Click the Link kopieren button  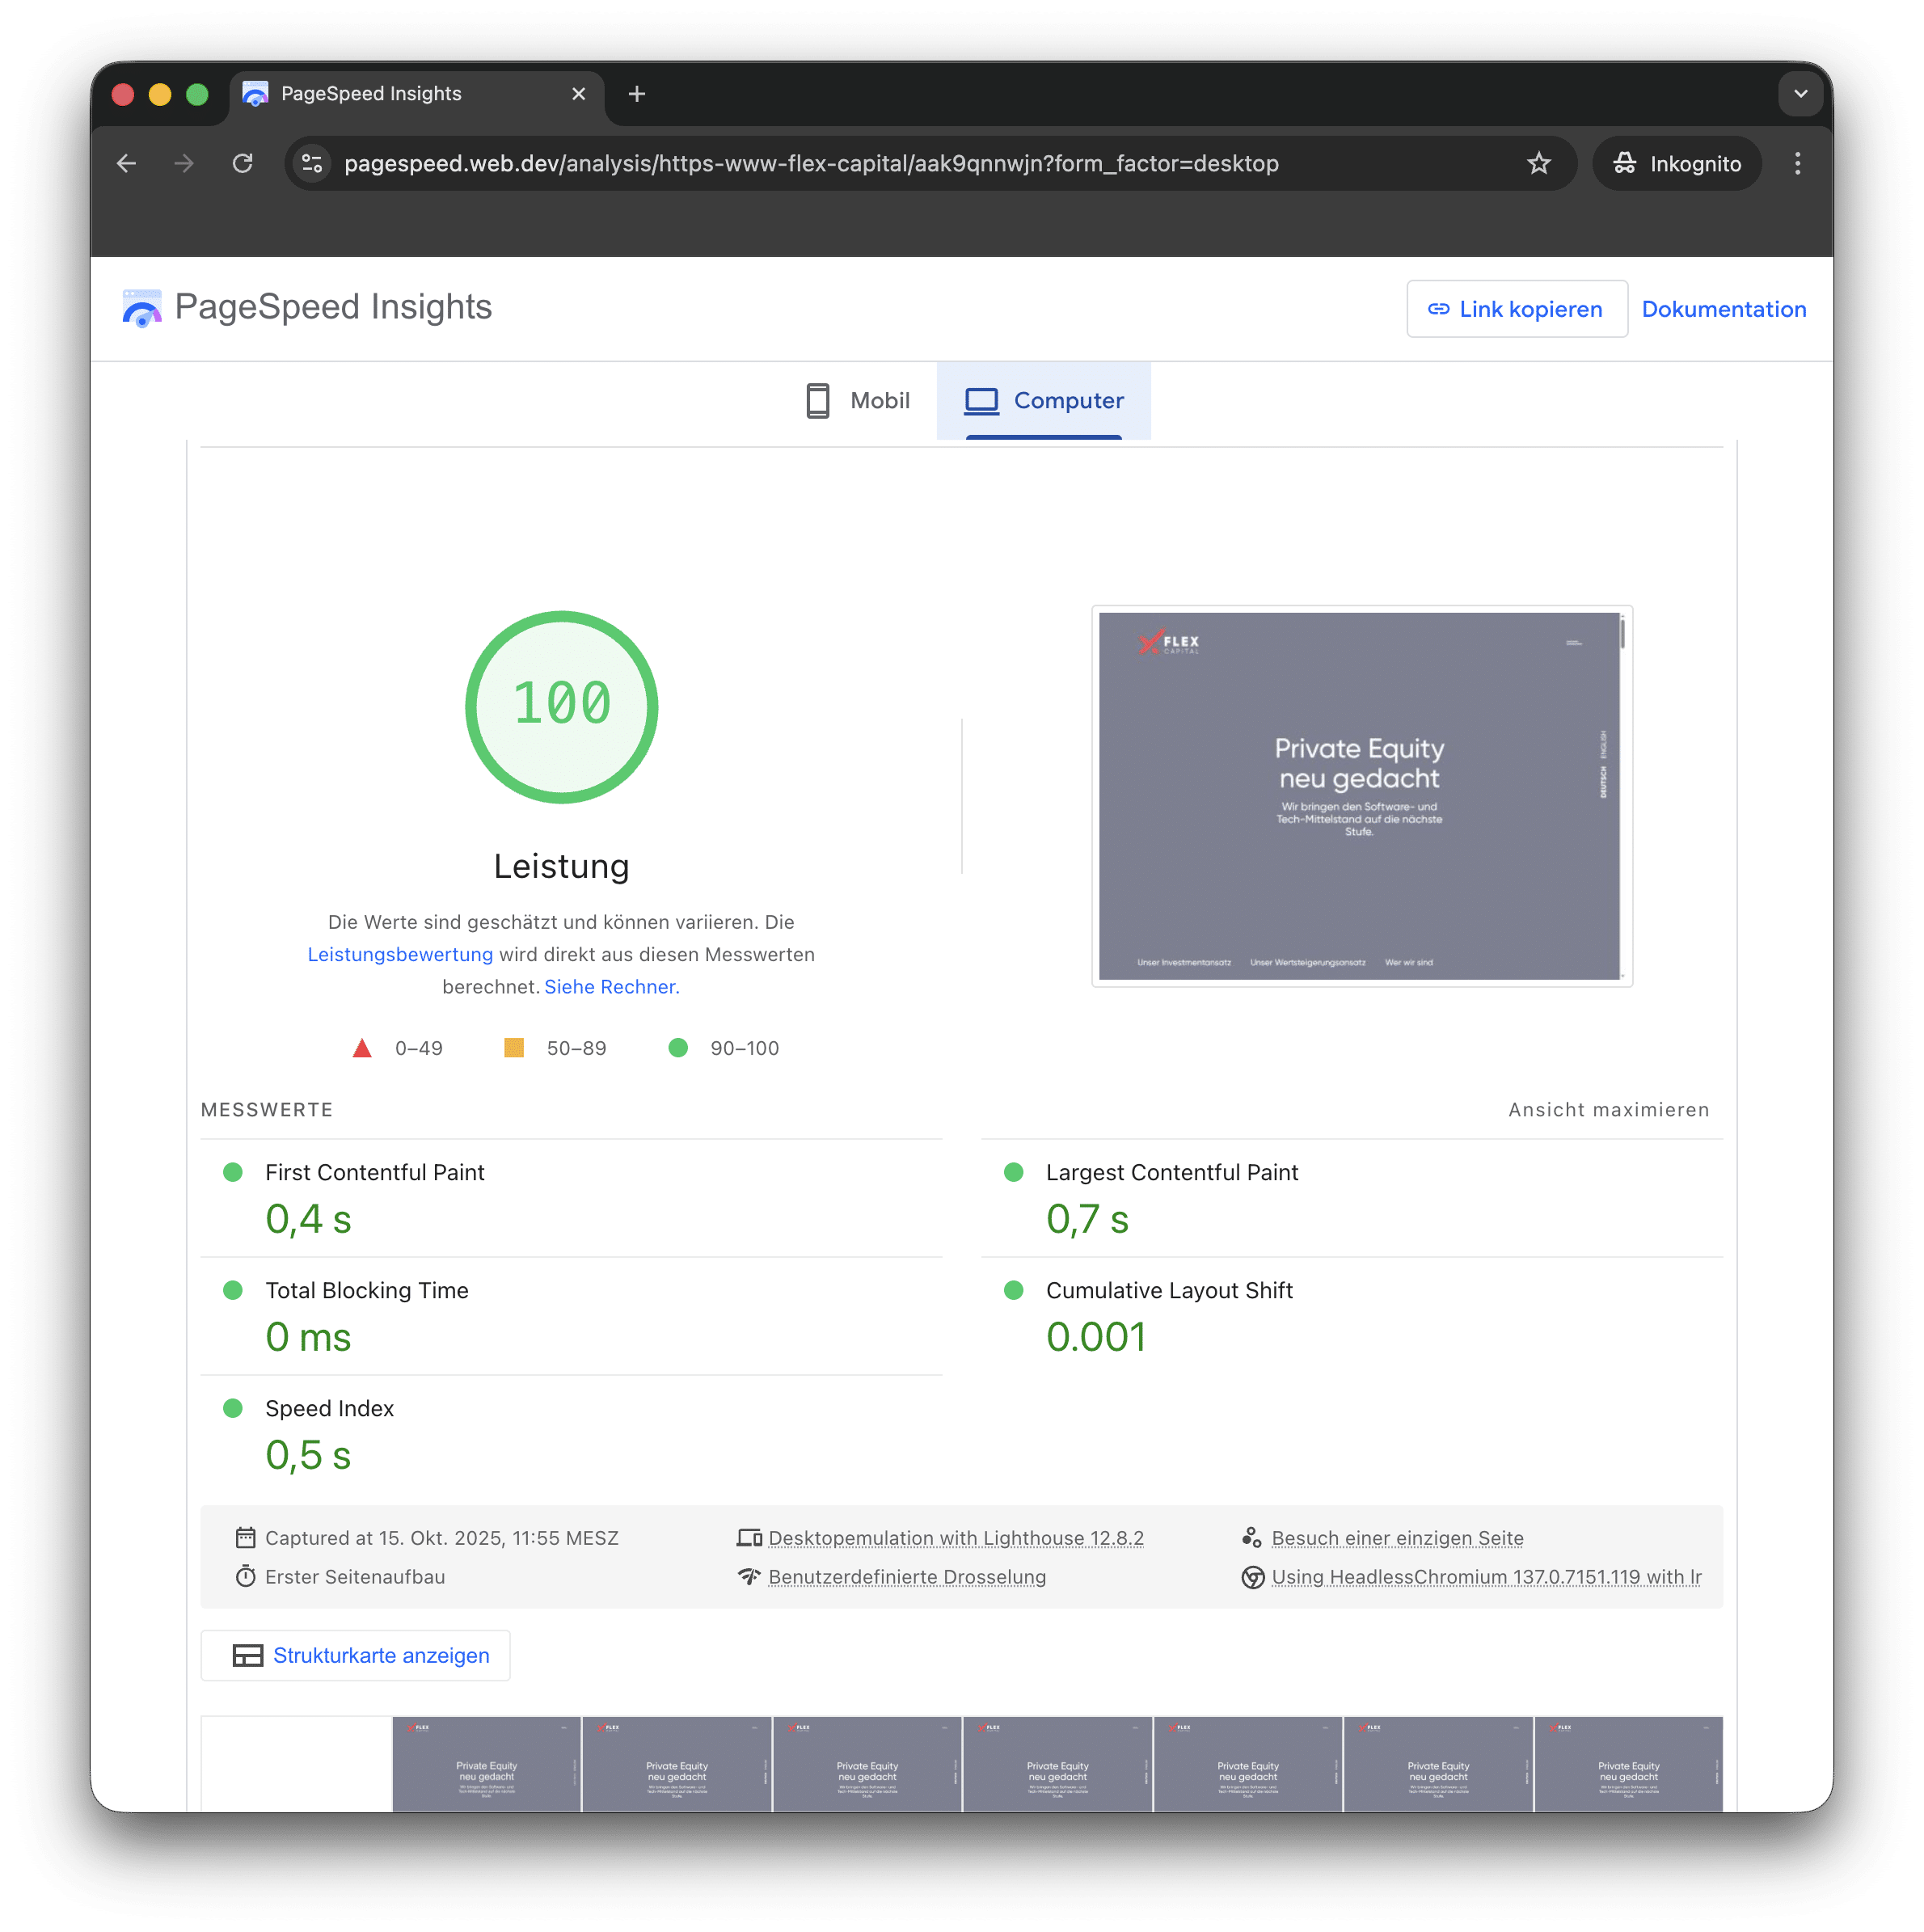1516,309
